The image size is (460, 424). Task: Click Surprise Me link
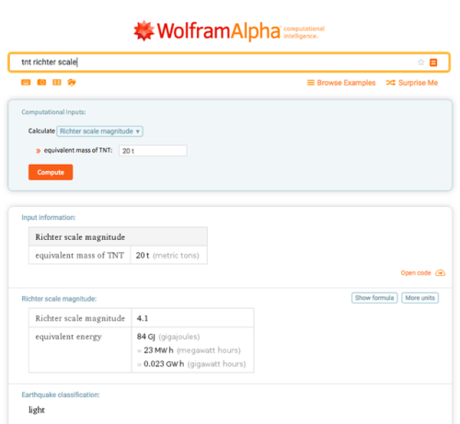coord(418,83)
